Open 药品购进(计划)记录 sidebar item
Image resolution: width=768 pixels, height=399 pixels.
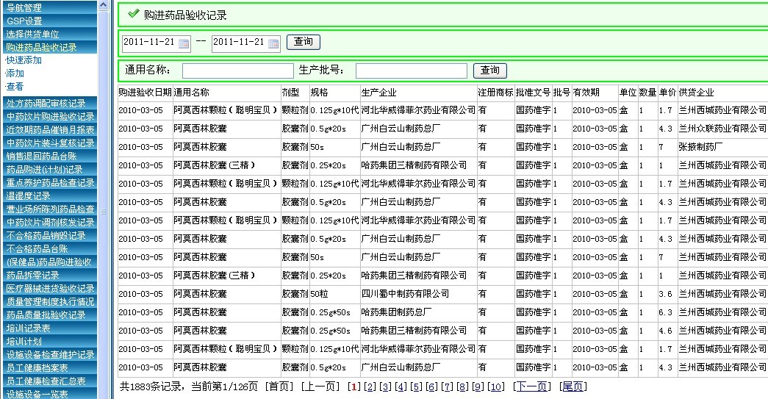tap(49, 170)
